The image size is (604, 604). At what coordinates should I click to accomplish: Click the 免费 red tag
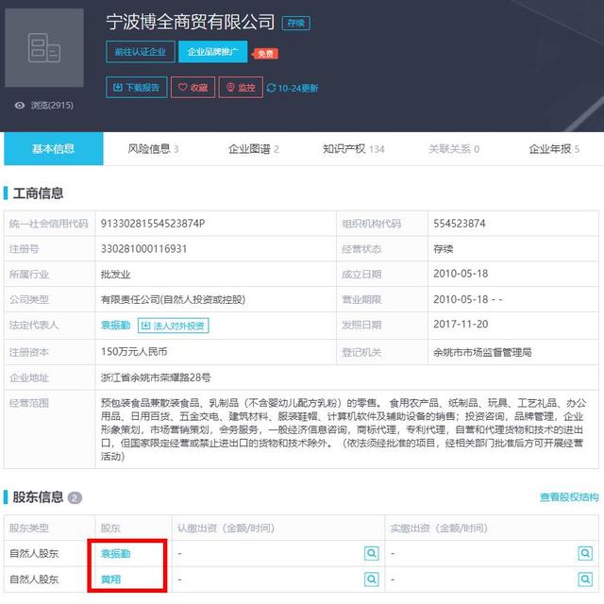point(265,54)
